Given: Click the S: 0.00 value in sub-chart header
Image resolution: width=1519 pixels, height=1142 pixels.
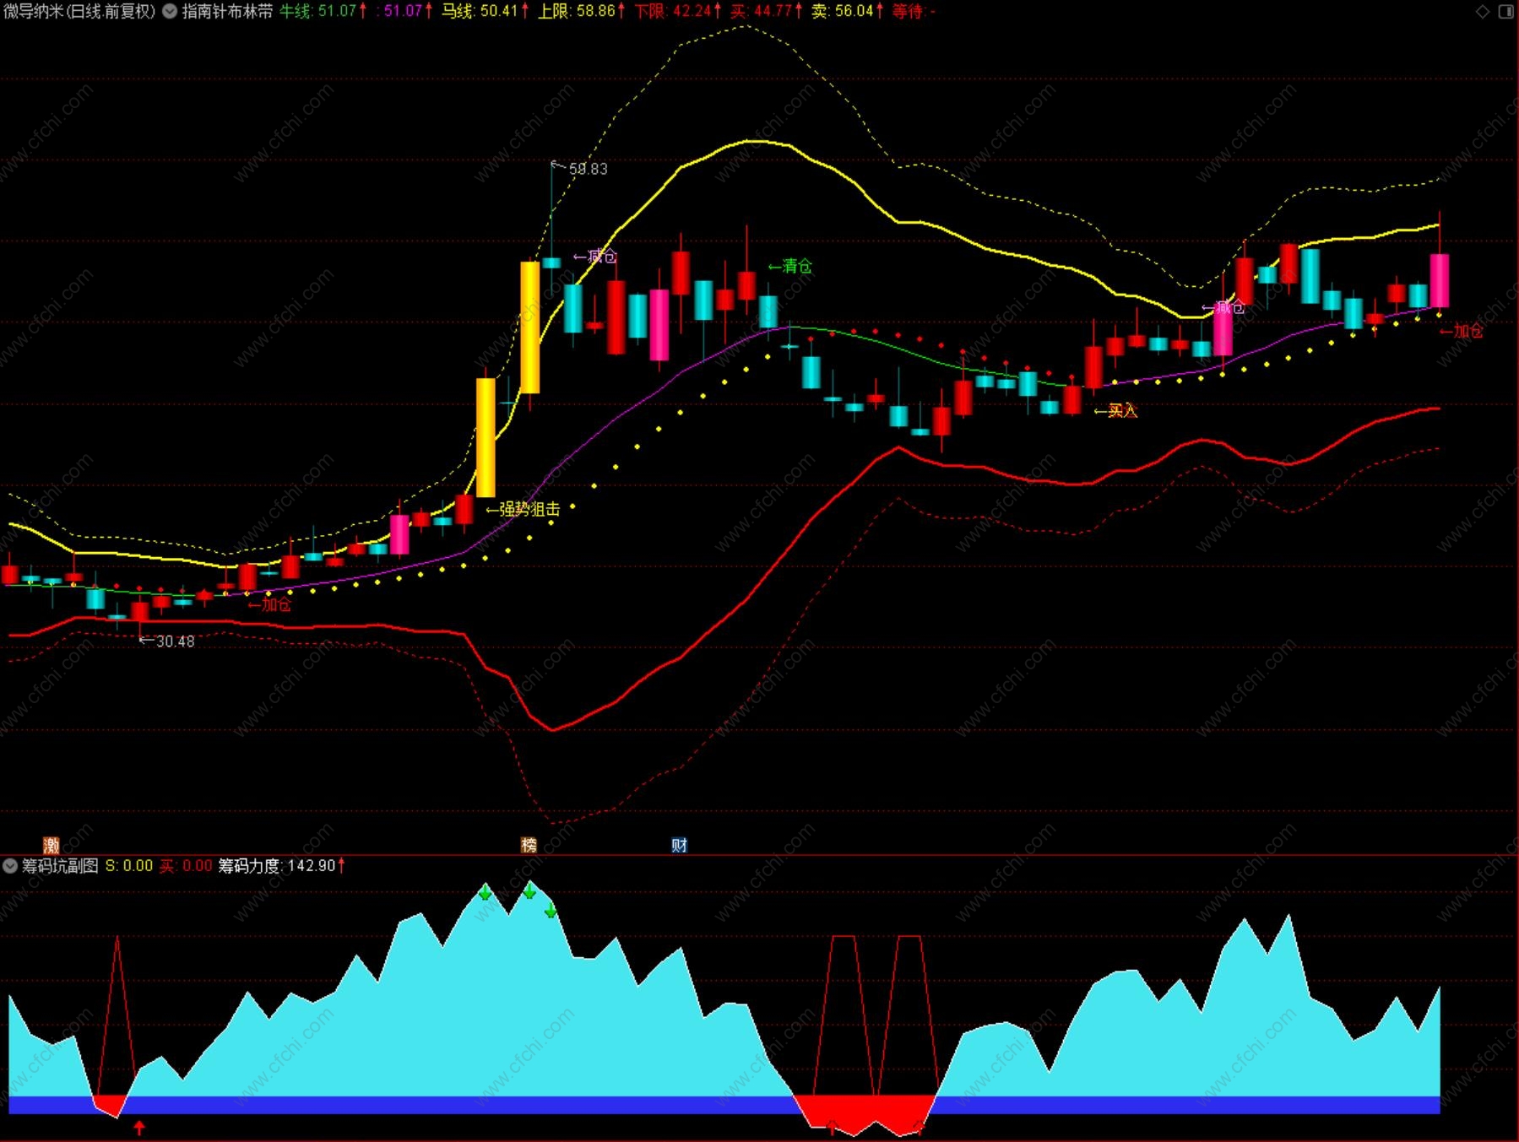Looking at the screenshot, I should tap(129, 866).
